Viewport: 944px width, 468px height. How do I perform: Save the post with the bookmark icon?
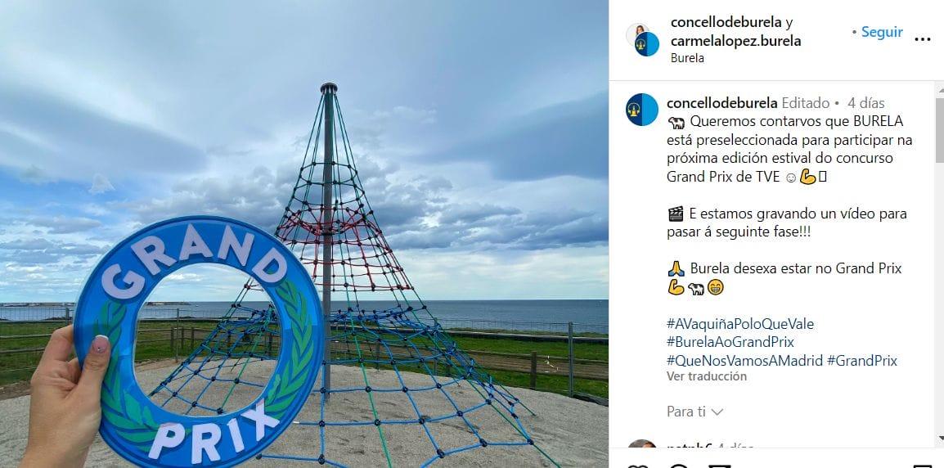pyautogui.click(x=922, y=466)
